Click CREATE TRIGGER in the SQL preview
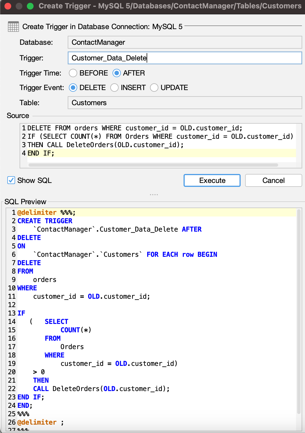 click(45, 221)
